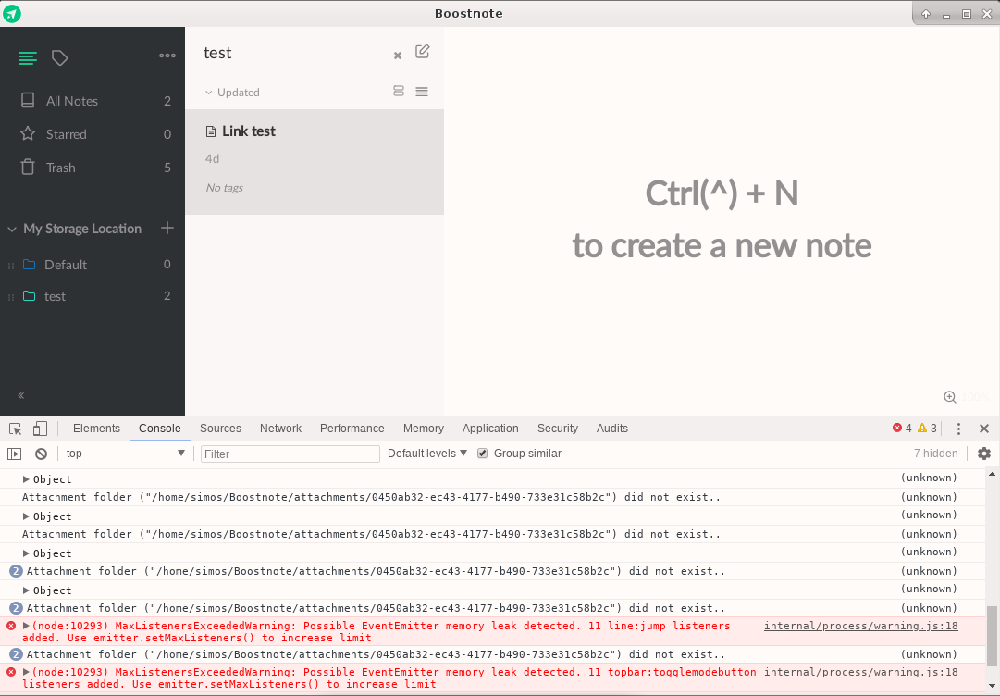This screenshot has height=696, width=1000.
Task: Click the window keep-above arrow button
Action: (x=926, y=14)
